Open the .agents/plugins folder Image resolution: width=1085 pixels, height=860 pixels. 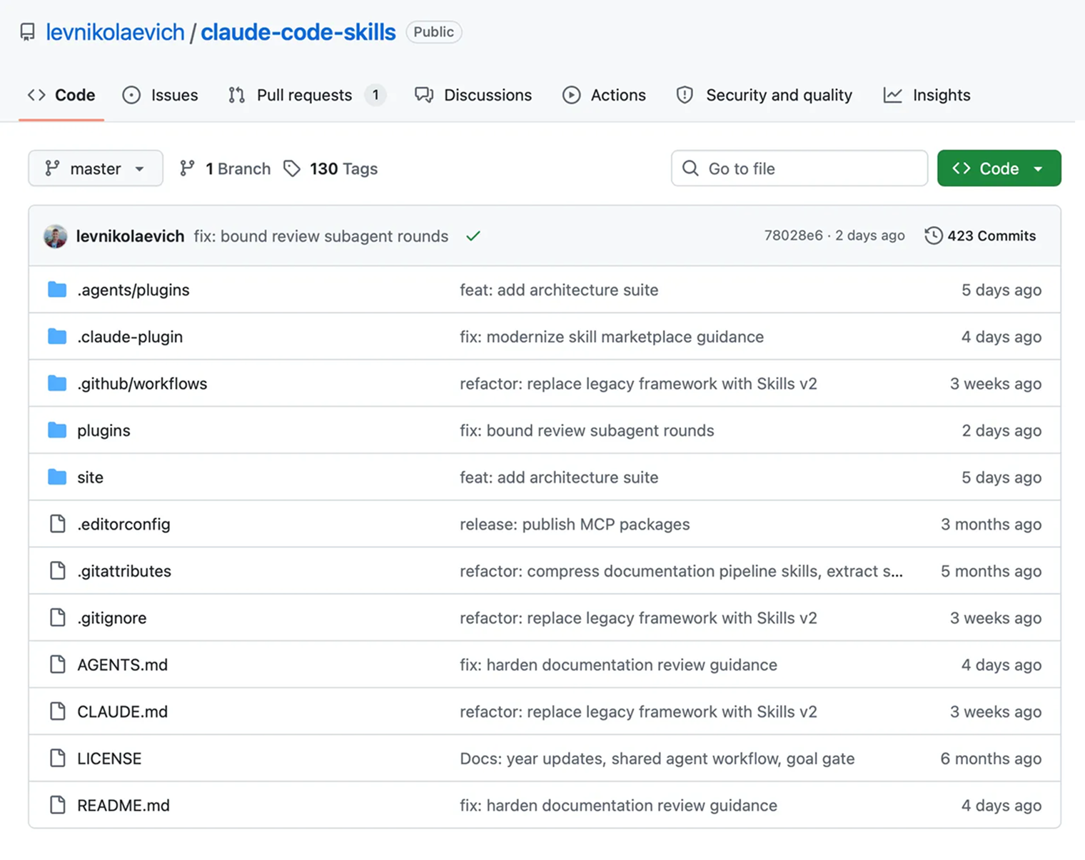coord(133,290)
